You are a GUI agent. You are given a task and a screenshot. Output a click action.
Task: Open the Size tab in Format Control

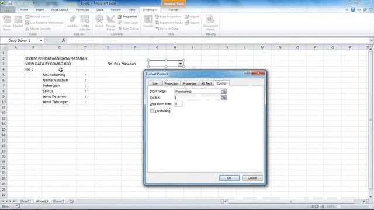tap(155, 83)
